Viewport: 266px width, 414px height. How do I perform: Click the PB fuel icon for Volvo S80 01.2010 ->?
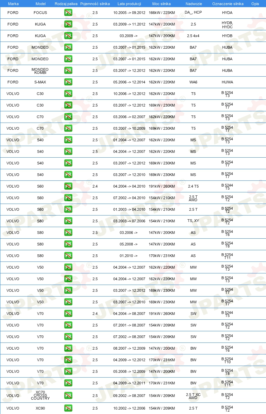pos(68,256)
